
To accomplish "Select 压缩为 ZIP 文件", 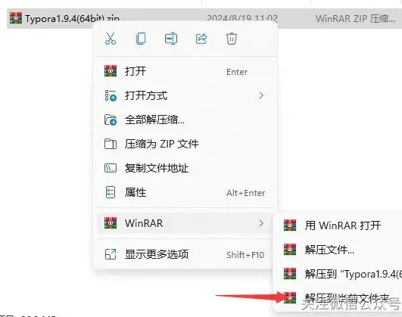I will (185, 144).
